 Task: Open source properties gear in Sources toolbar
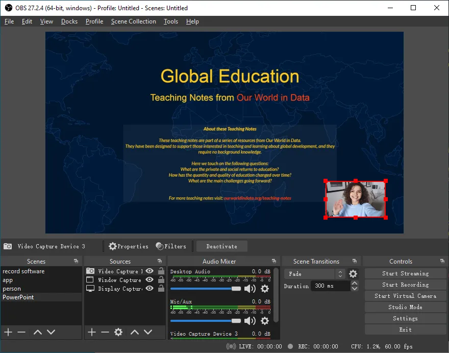coord(118,332)
